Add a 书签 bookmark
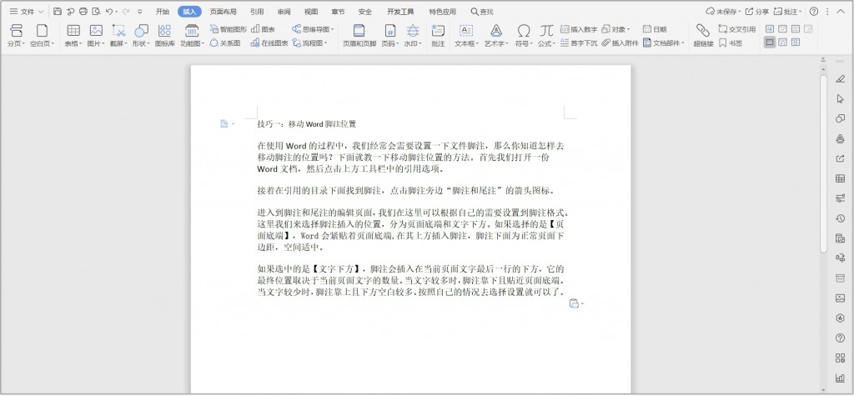 [731, 43]
